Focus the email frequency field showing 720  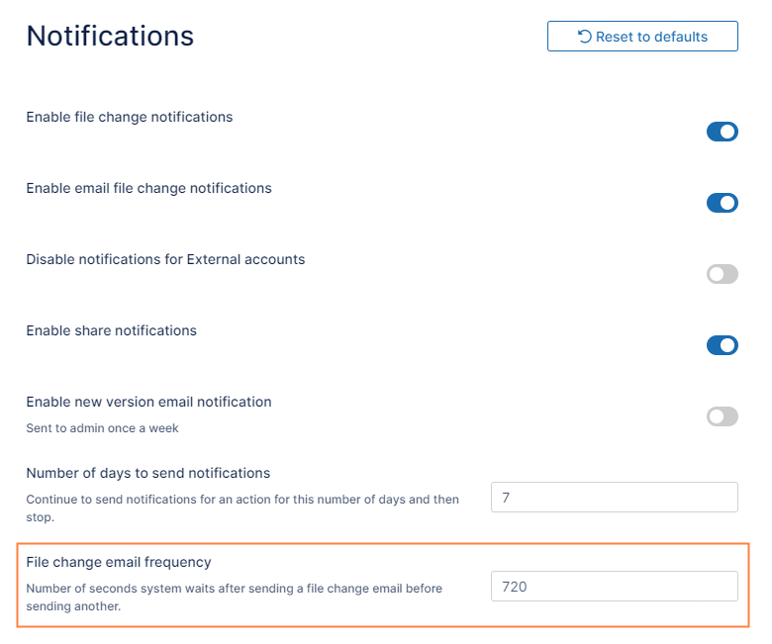click(614, 587)
